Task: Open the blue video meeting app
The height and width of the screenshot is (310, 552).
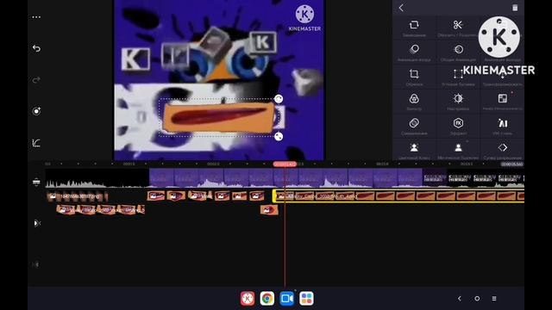Action: click(x=287, y=299)
